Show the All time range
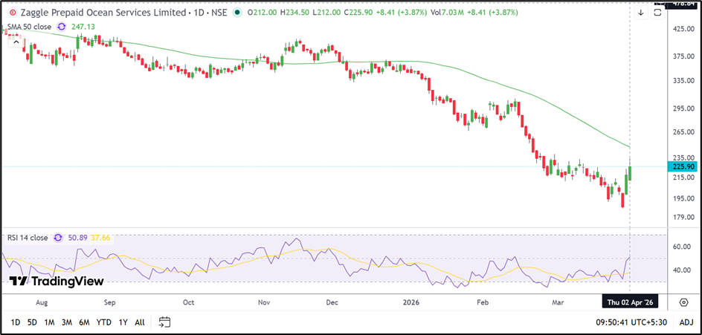The height and width of the screenshot is (335, 702). pos(140,322)
